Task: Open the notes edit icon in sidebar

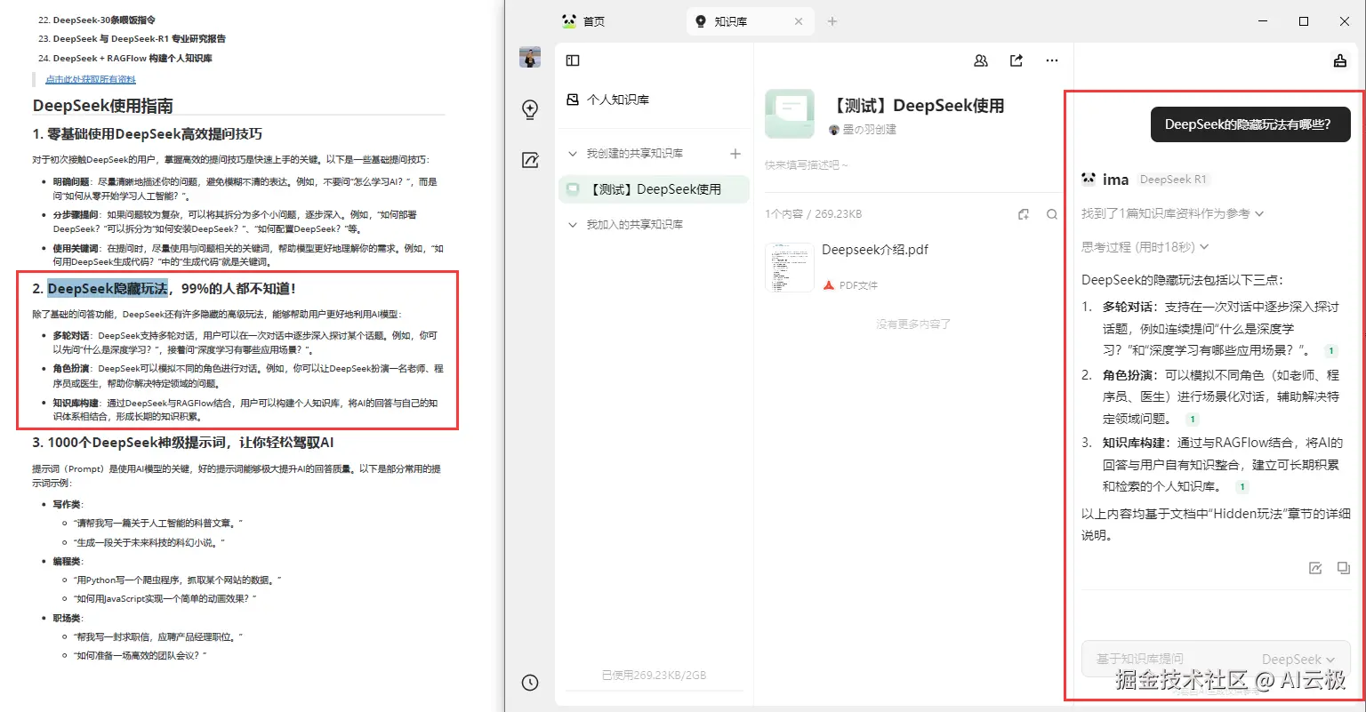Action: 530,160
